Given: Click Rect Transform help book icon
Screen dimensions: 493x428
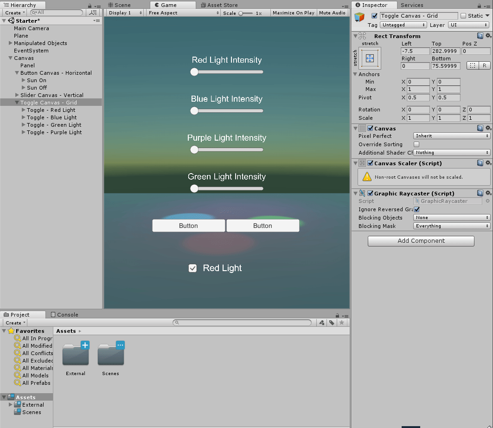Looking at the screenshot, I should click(x=480, y=36).
